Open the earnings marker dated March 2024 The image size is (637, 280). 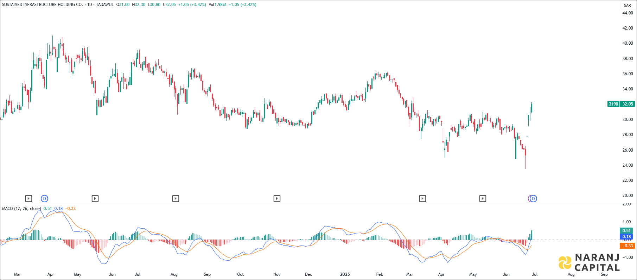(x=29, y=199)
